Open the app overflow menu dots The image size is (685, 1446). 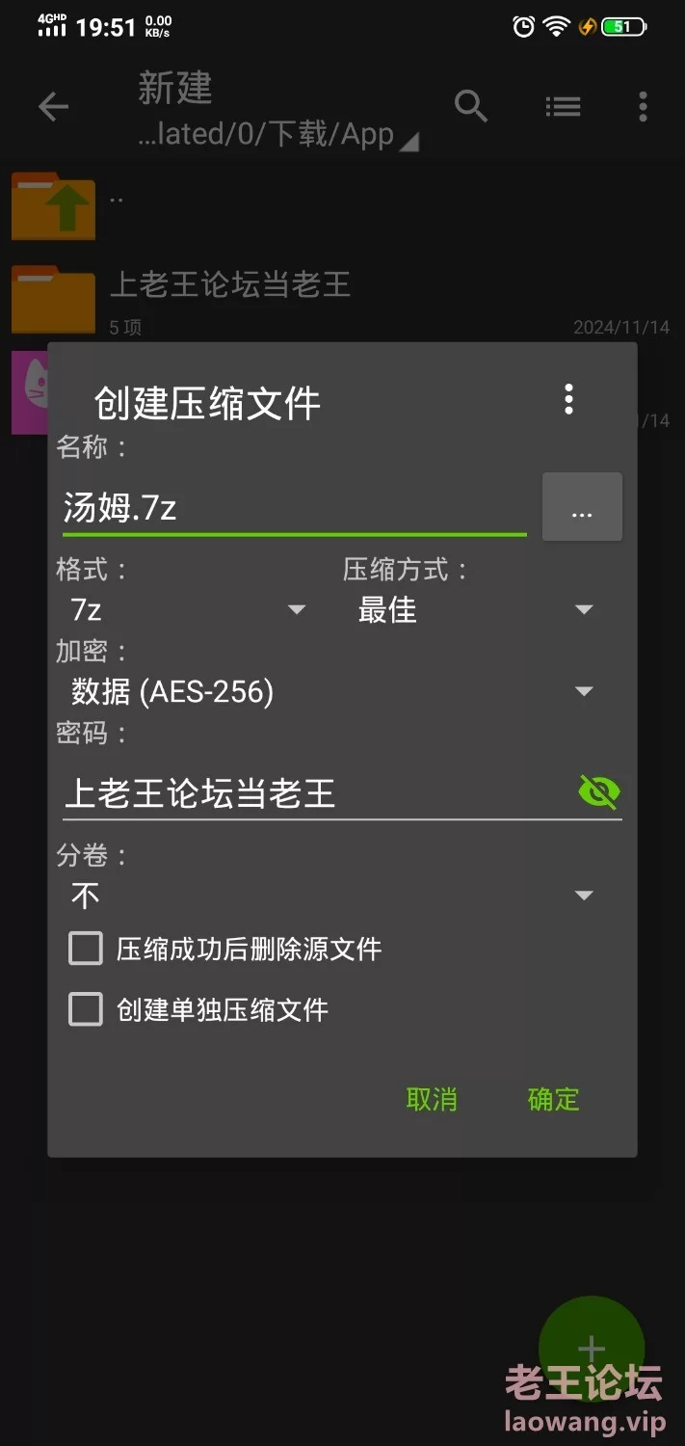coord(643,107)
